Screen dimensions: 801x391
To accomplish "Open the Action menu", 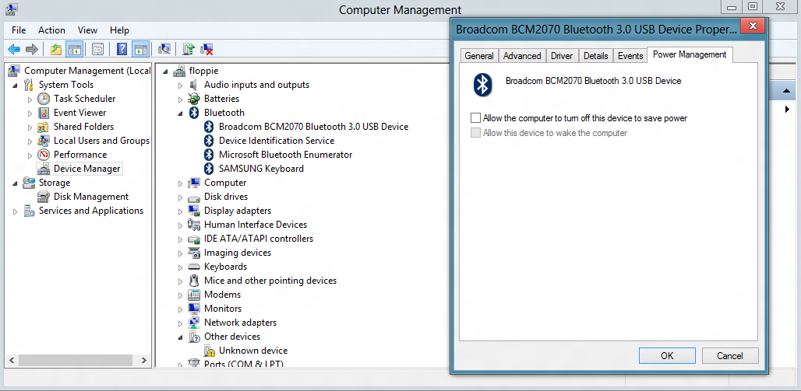I will (51, 30).
